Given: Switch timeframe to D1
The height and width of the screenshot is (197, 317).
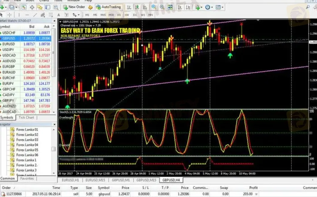Looking at the screenshot, I should (x=135, y=15).
